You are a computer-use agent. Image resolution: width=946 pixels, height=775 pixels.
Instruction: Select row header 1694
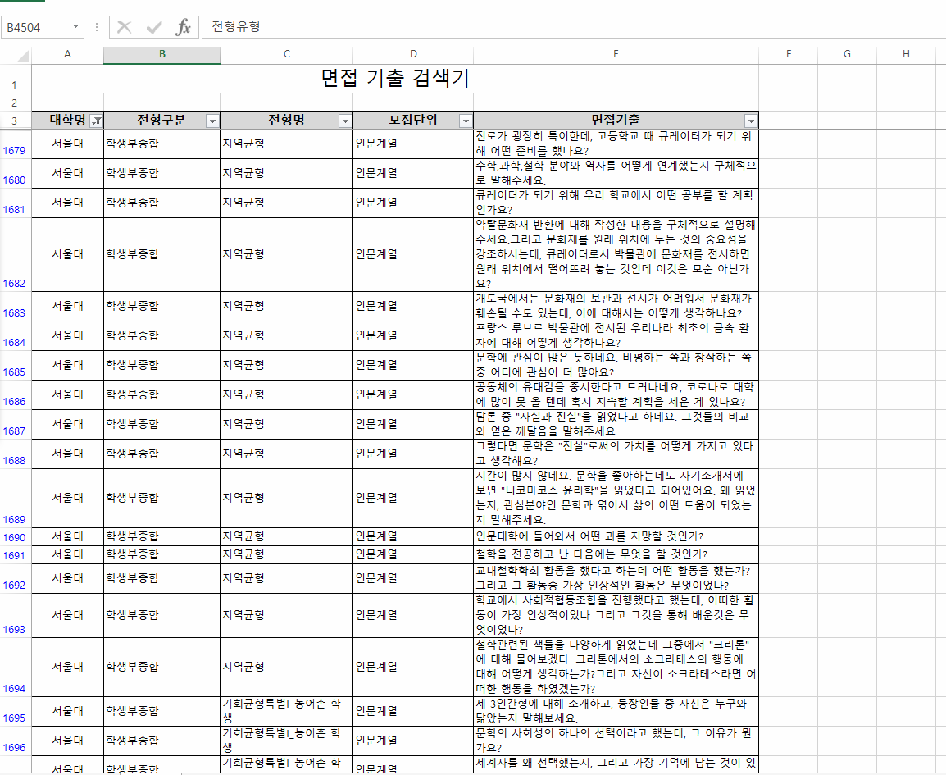tap(15, 667)
